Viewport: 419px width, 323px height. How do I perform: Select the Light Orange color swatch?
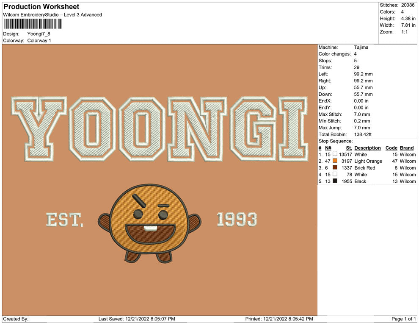335,161
